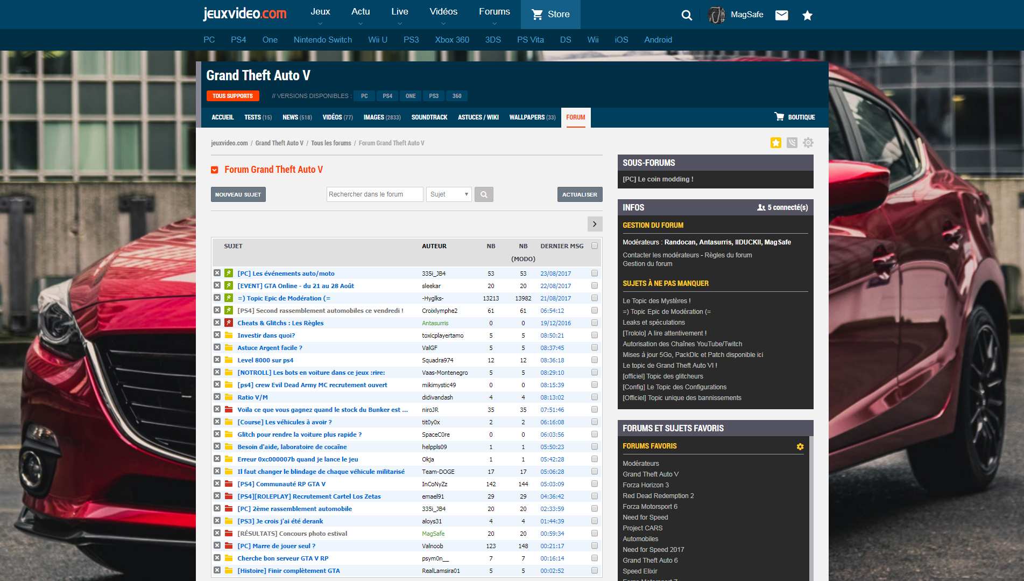Select checkbox of 'Investir dans quoi?' row

(x=595, y=335)
